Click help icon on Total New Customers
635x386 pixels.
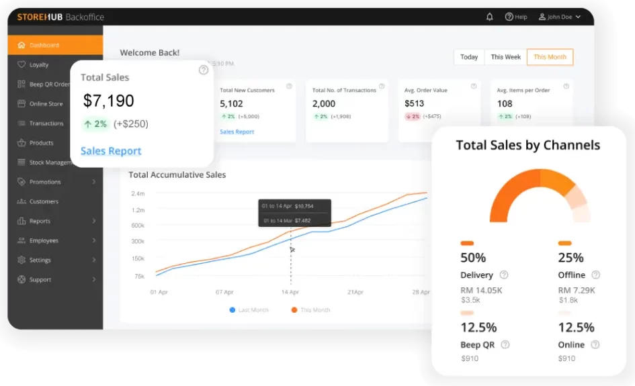click(x=289, y=86)
